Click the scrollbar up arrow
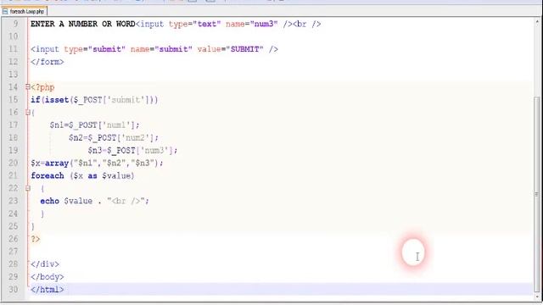The width and height of the screenshot is (543, 305). click(x=537, y=21)
